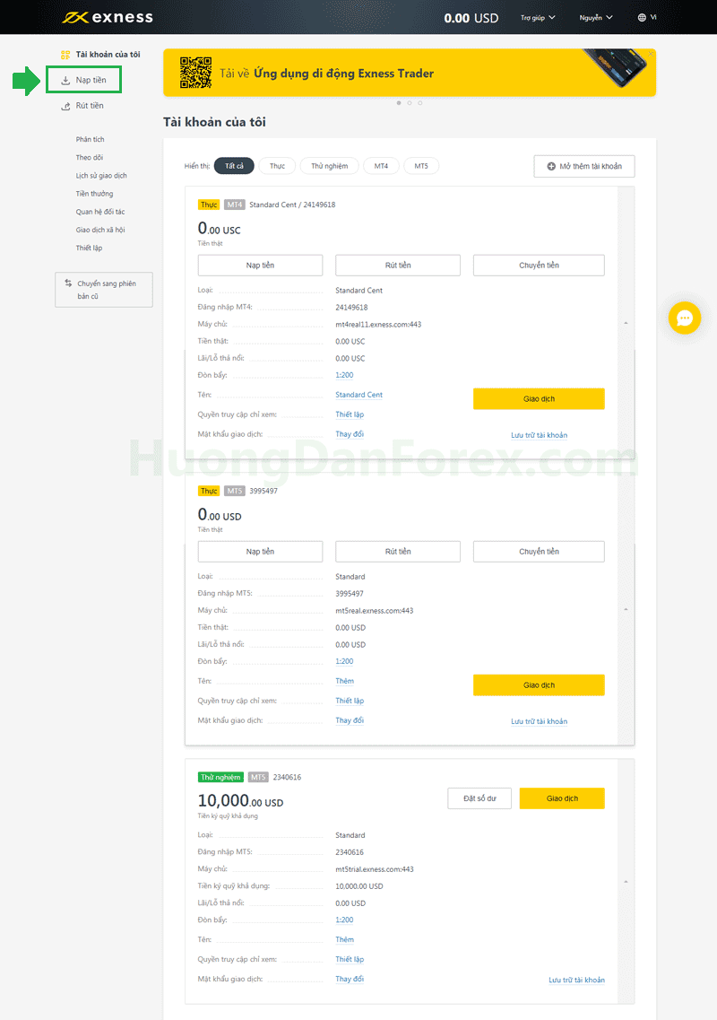Click Thêm name link on account 3995497

click(x=344, y=681)
